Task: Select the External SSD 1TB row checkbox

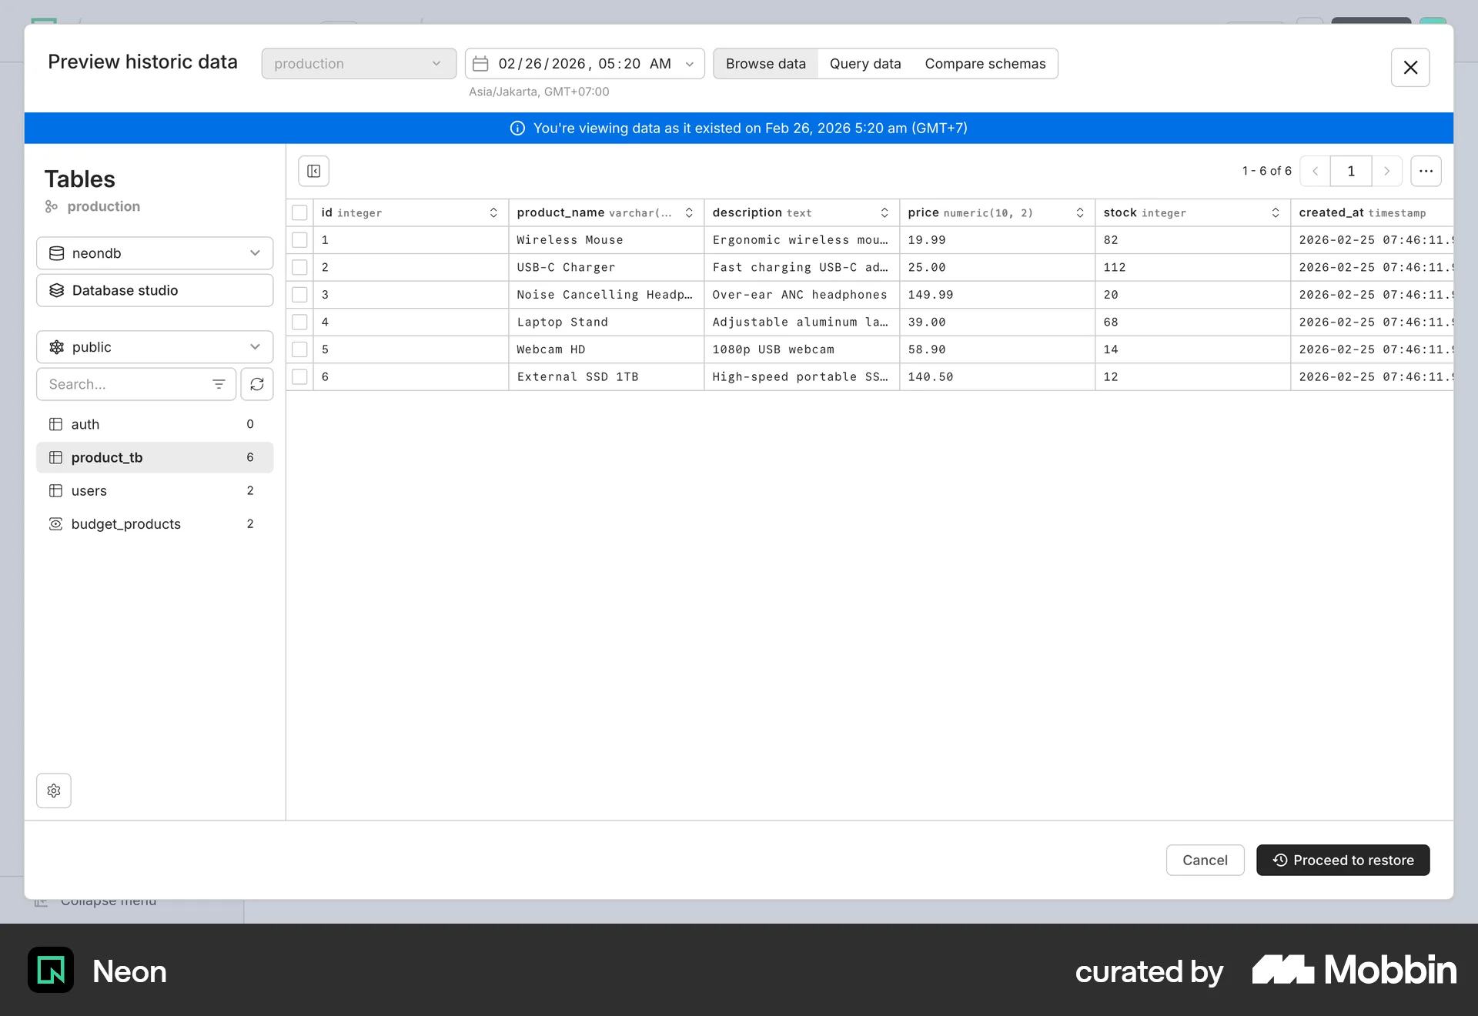Action: point(300,377)
